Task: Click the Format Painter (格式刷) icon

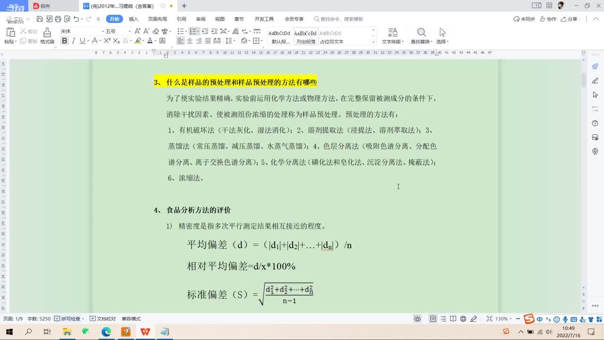Action: point(47,33)
